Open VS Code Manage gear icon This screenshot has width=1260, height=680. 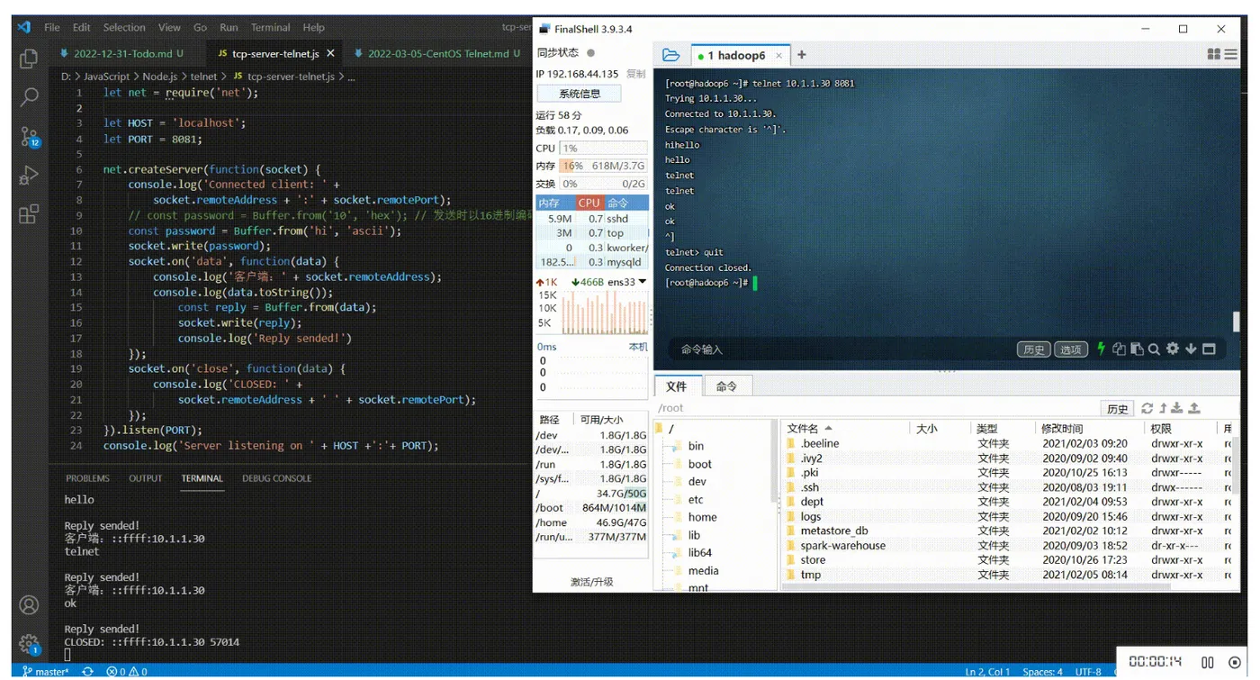[29, 643]
